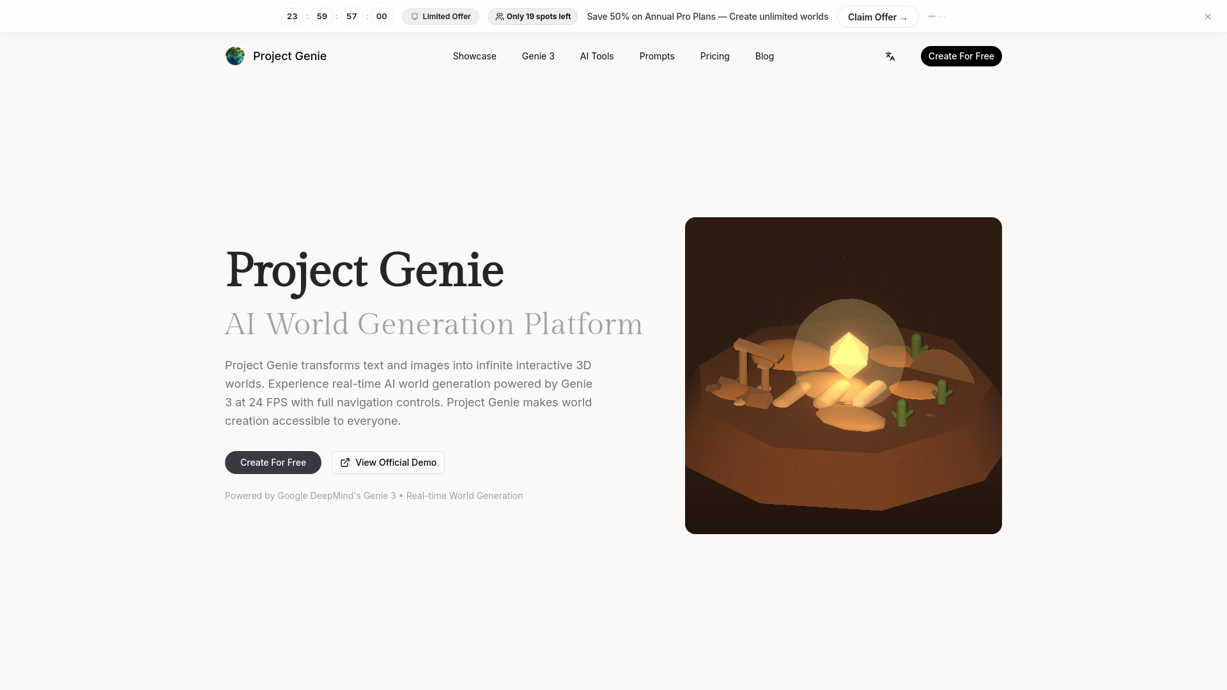This screenshot has width=1227, height=690.
Task: Click the 3D desert world preview image
Action: (x=843, y=376)
